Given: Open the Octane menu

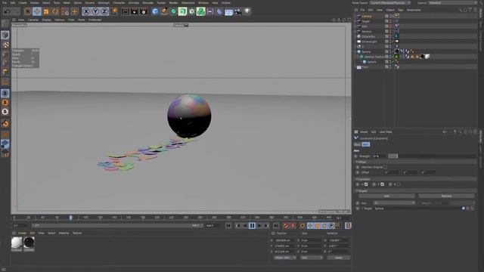Looking at the screenshot, I should (x=226, y=3).
